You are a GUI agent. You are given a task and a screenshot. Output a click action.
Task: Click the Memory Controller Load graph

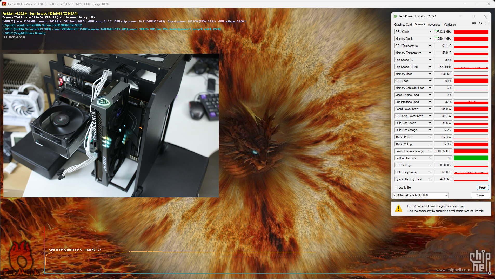pyautogui.click(x=471, y=88)
